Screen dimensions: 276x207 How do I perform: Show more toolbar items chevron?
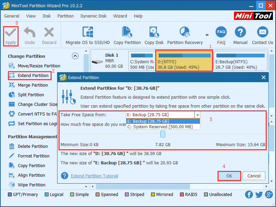coord(207,35)
